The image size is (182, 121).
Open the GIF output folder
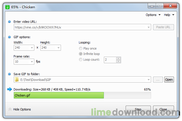coord(169,79)
